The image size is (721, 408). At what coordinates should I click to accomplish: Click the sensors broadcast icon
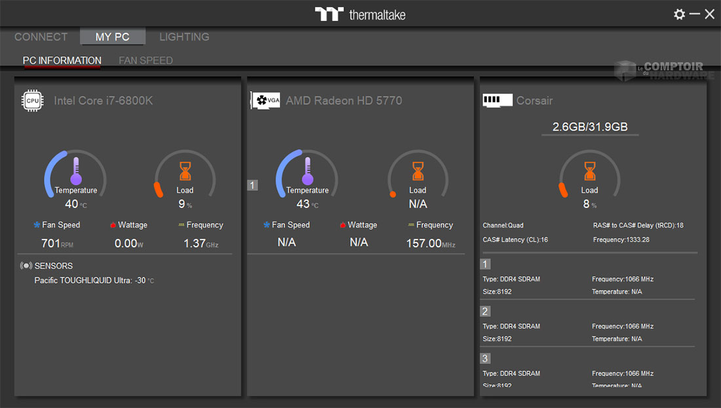point(26,266)
